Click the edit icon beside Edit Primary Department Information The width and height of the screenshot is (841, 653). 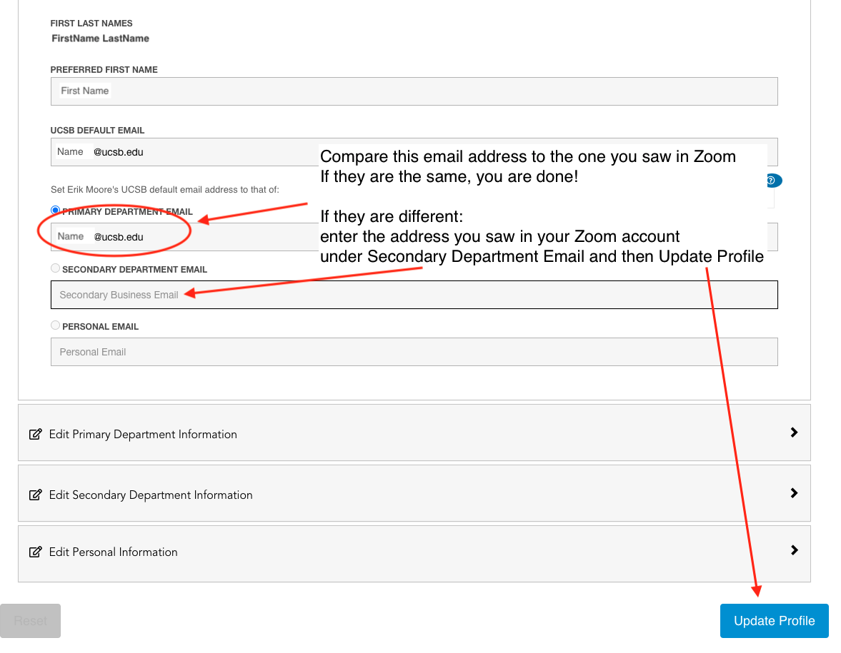pyautogui.click(x=36, y=434)
